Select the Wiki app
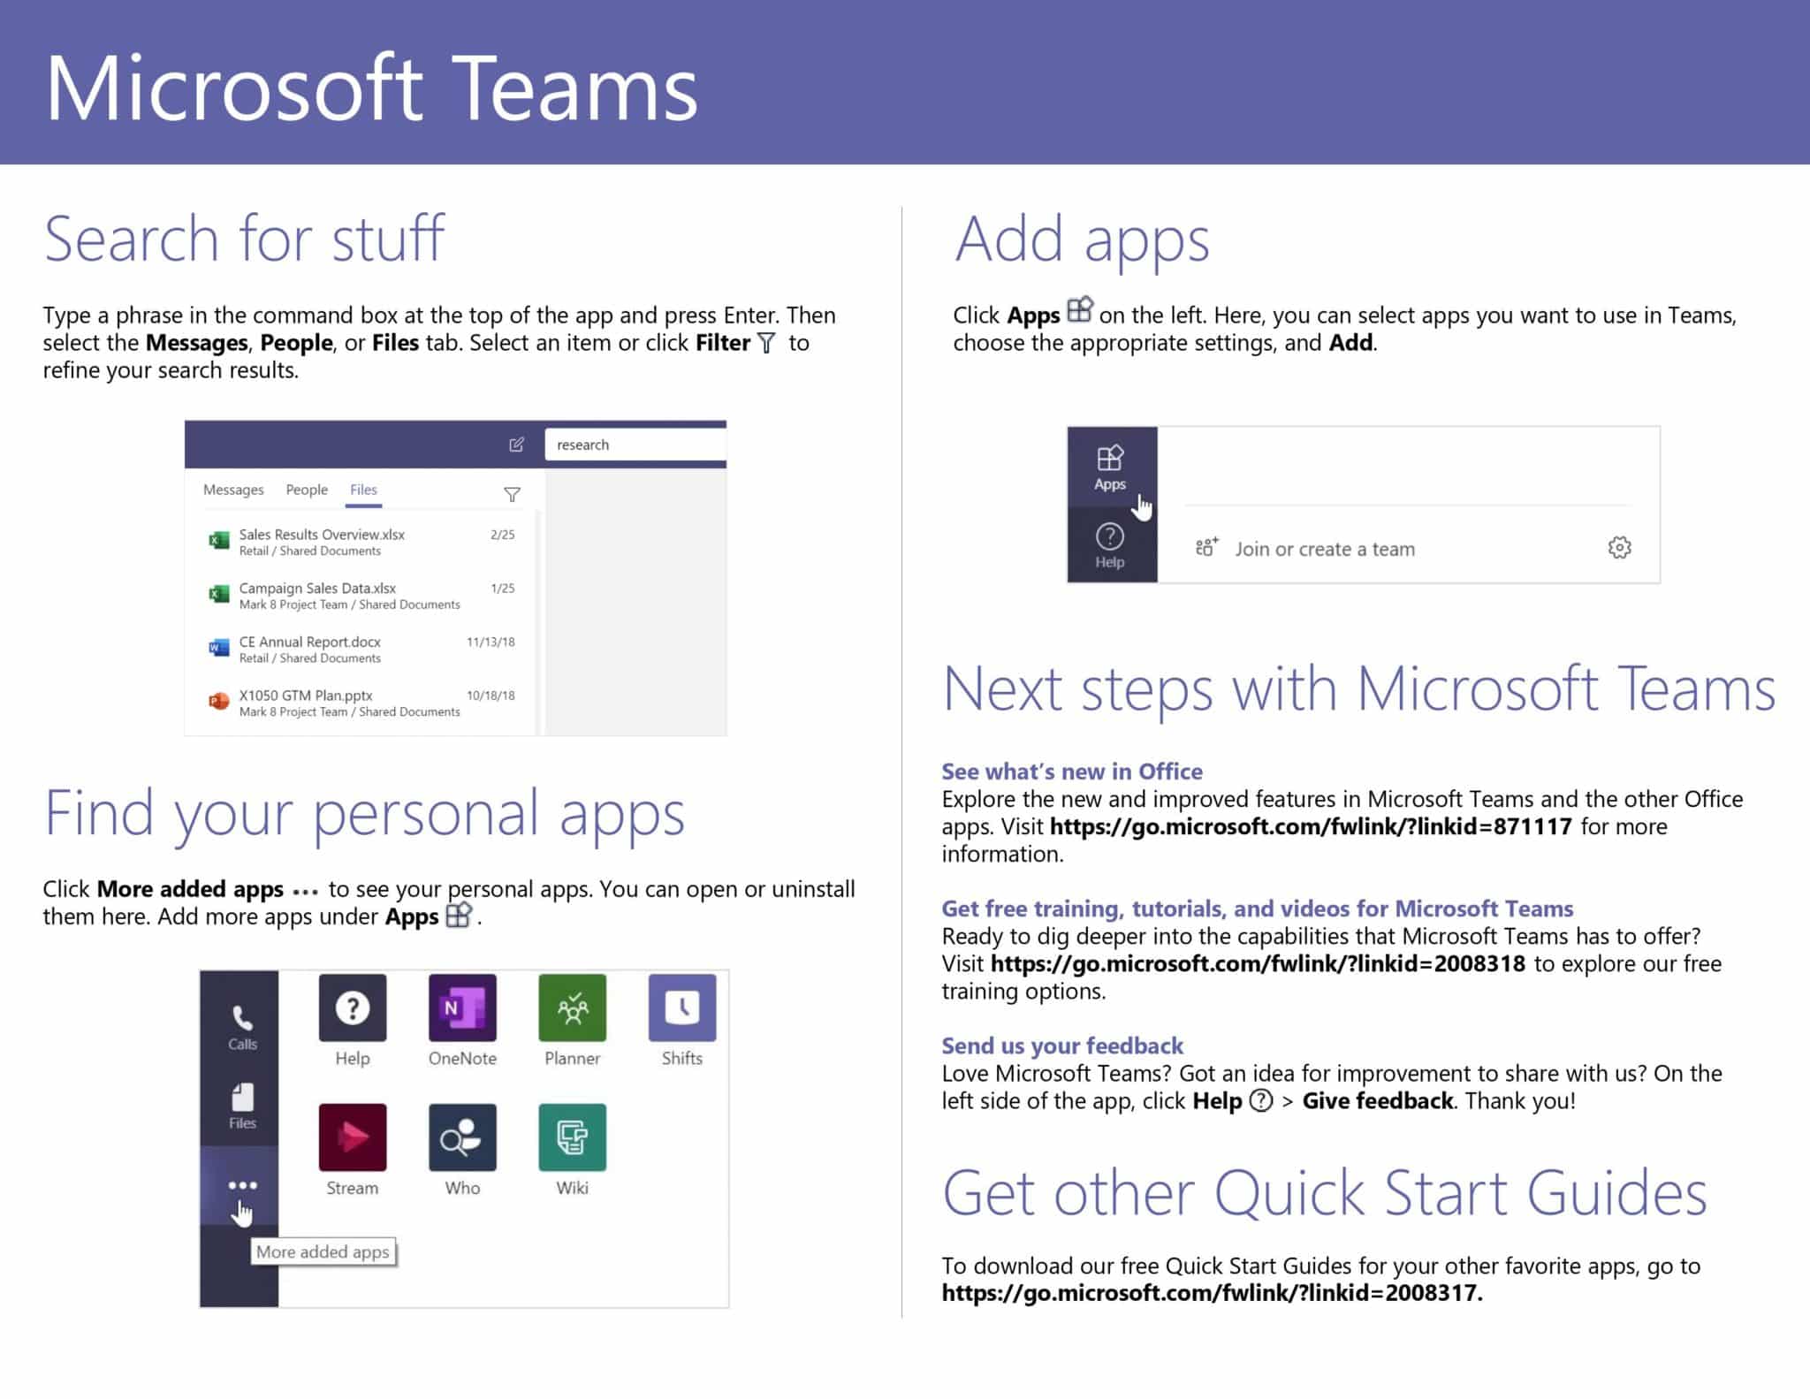 (x=572, y=1140)
